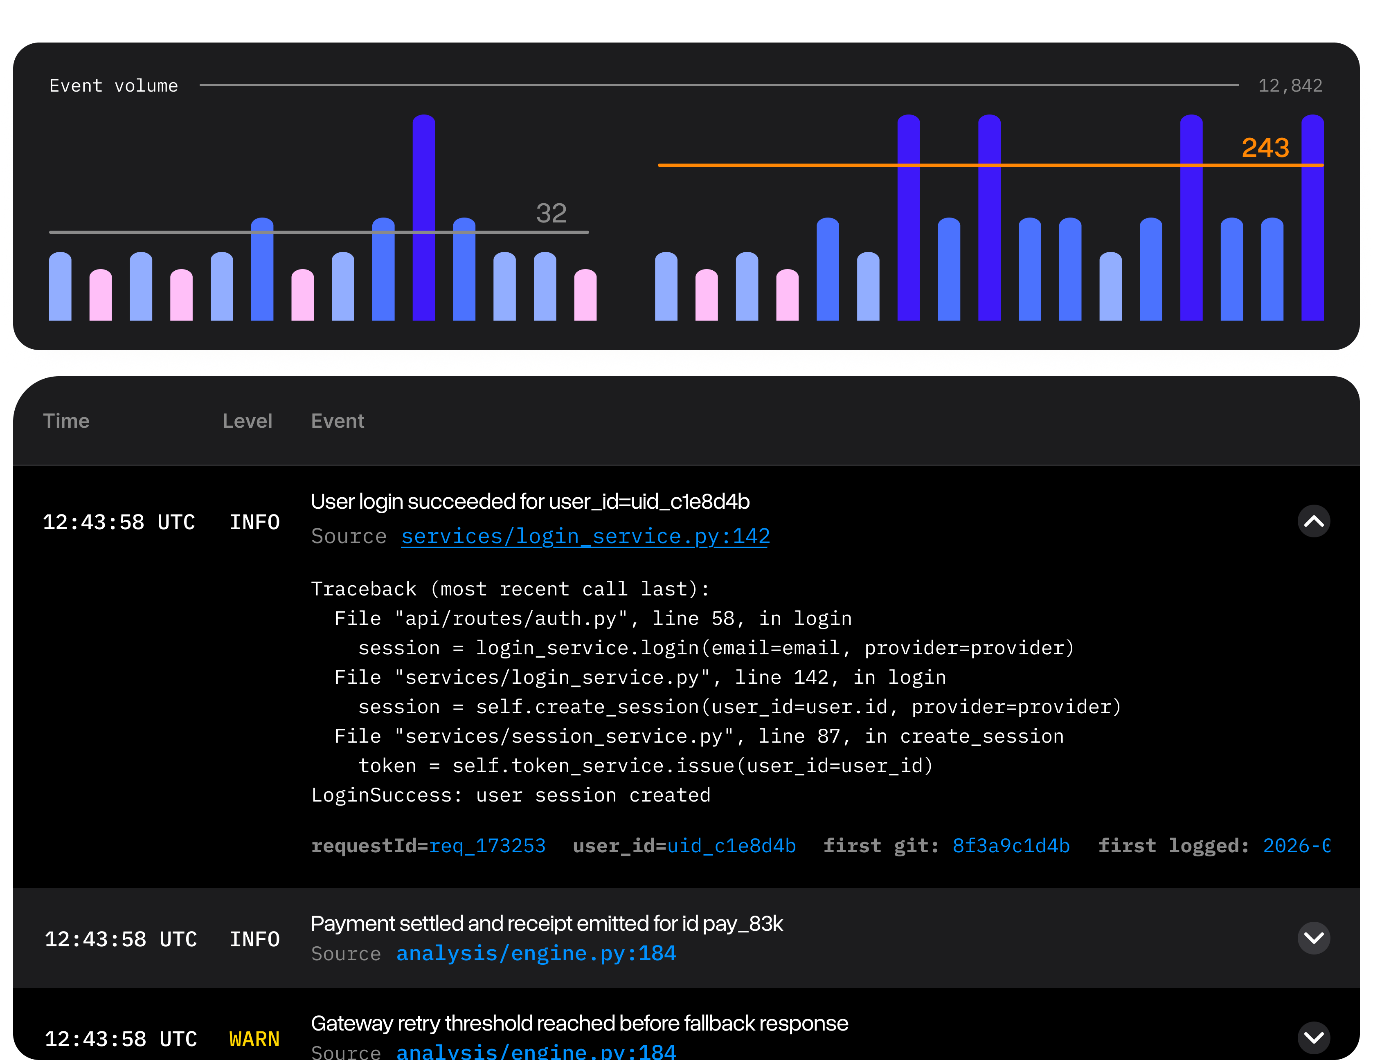1373x1060 pixels.
Task: Click the self.create_session code line
Action: coord(740,706)
